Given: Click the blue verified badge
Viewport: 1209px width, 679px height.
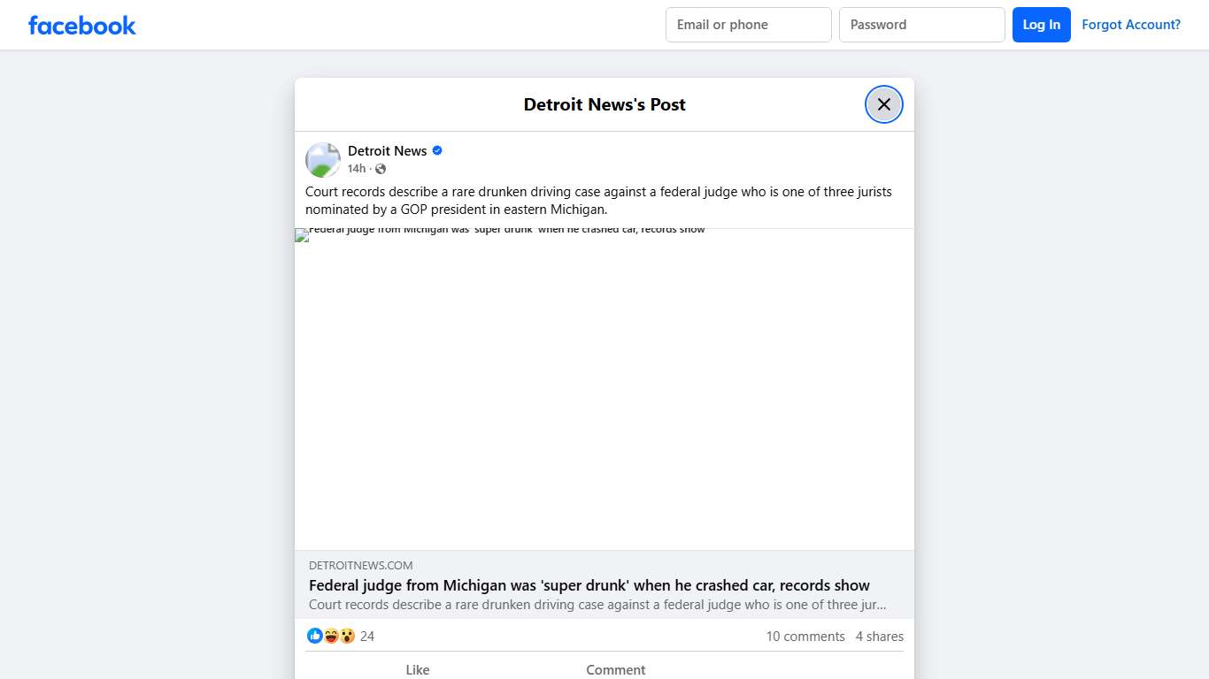Looking at the screenshot, I should (437, 151).
